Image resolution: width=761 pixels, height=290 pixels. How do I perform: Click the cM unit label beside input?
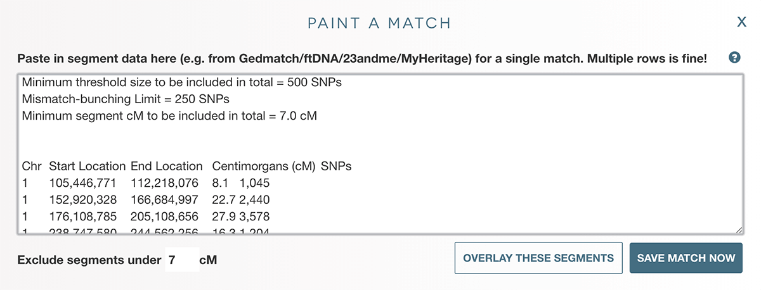pyautogui.click(x=209, y=260)
